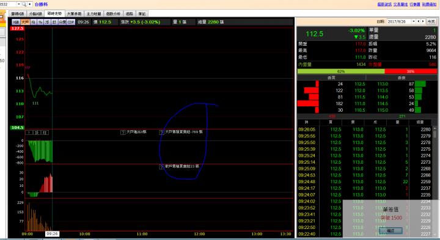Toggle the 大戶 chart mode button
The image size is (440, 240).
coord(25,22)
